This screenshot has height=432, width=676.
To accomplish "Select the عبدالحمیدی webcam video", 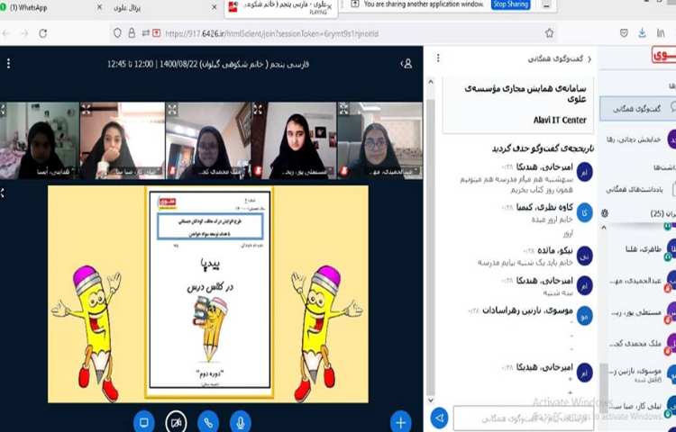I will [379, 140].
